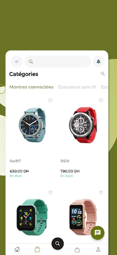Open the Swift7 product name link
Image resolution: width=117 pixels, height=255 pixels.
(x=15, y=161)
